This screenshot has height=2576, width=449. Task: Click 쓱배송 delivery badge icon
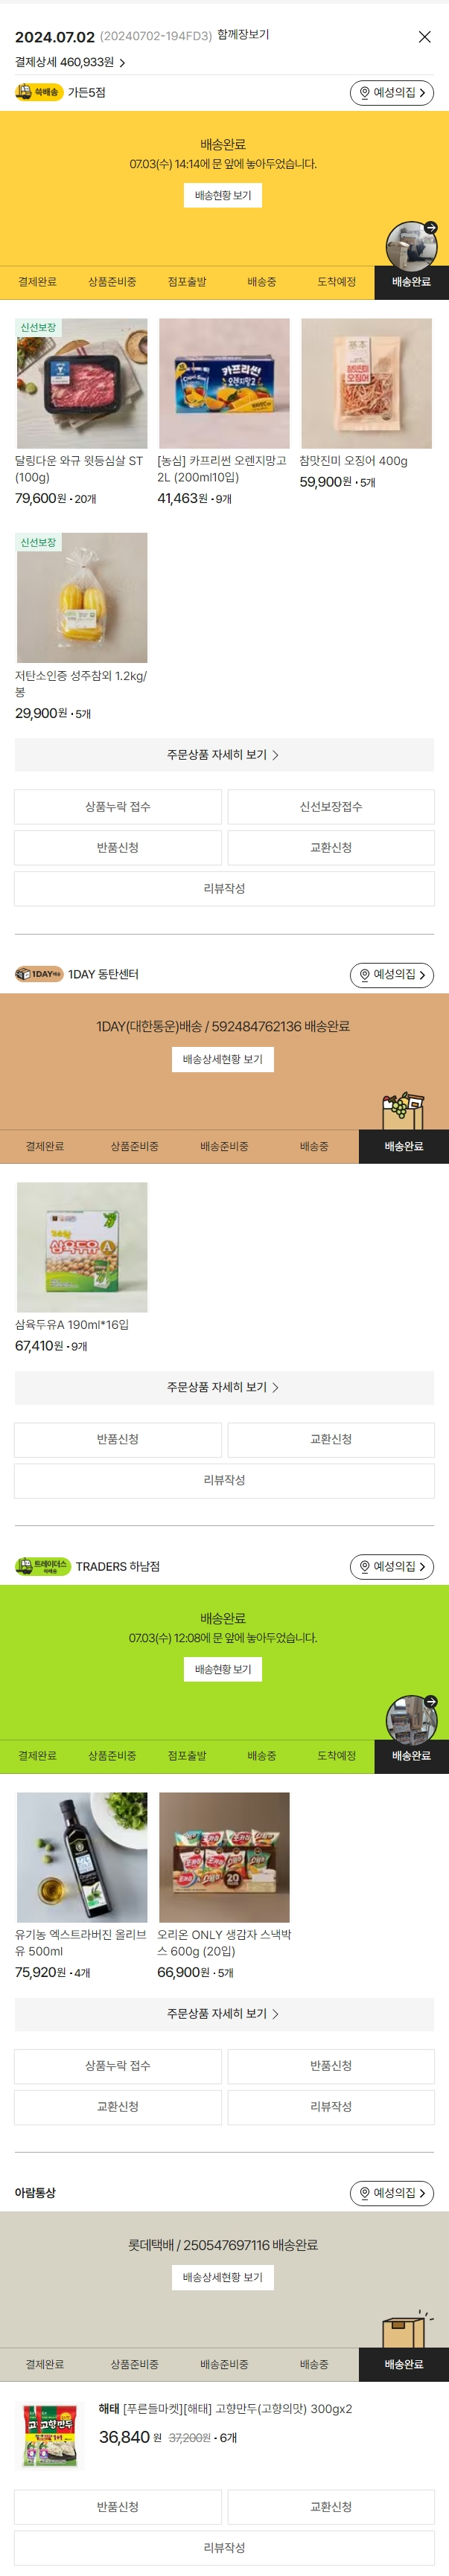pyautogui.click(x=38, y=92)
